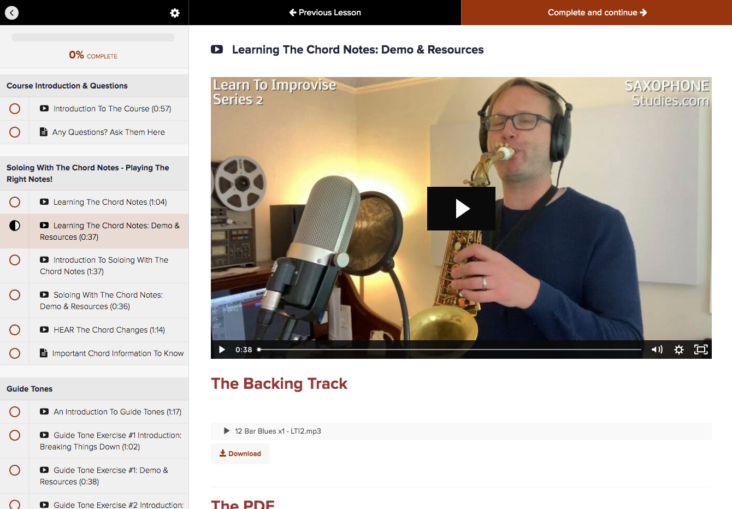
Task: Toggle completion circle for Introduction To Soloing lesson
Action: click(15, 260)
